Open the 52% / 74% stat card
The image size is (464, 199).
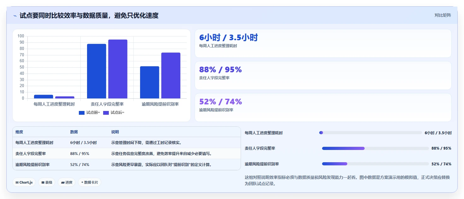click(323, 108)
